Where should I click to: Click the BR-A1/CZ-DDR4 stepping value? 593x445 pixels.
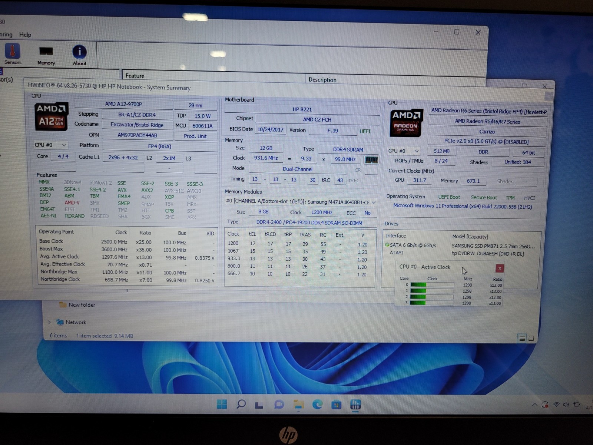(x=137, y=115)
